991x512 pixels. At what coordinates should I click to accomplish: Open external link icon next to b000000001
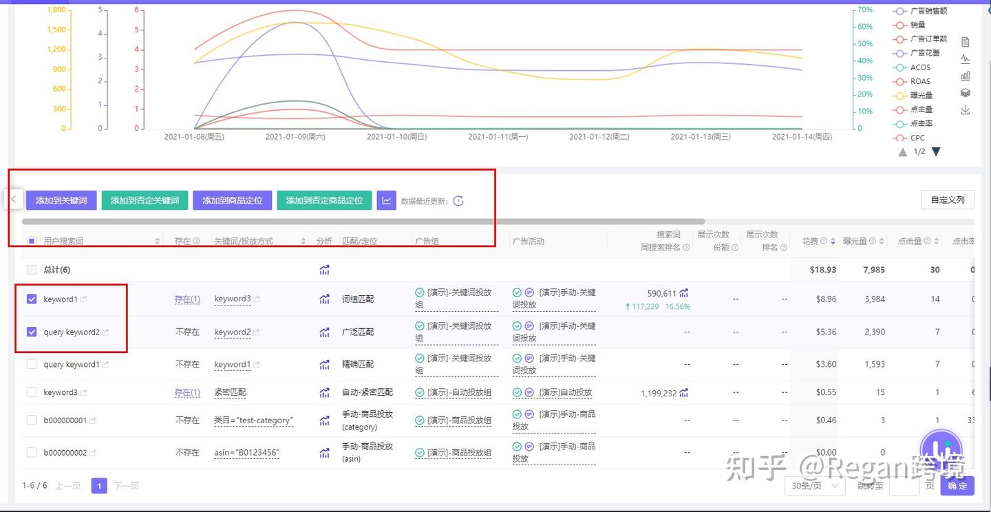(x=93, y=420)
